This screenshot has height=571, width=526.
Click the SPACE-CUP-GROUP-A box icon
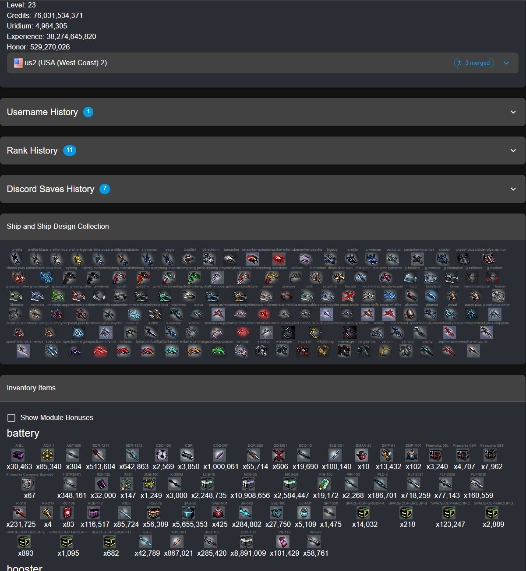tap(363, 513)
